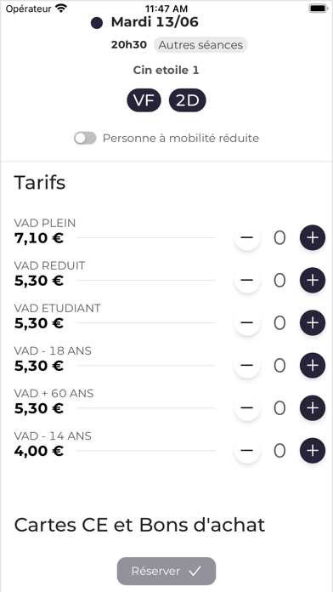
Task: Add one VAD PLEIN ticket with plus
Action: click(x=313, y=238)
